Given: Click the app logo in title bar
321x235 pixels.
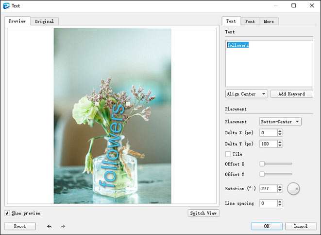Looking at the screenshot, I should tap(6, 5).
